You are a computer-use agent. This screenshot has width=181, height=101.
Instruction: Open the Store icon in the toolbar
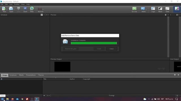point(25,9)
